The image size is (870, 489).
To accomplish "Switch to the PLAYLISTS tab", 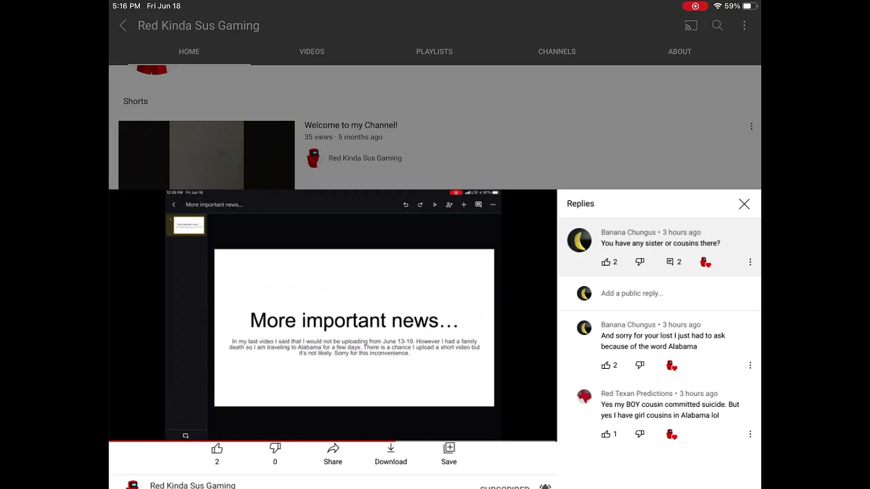I will (x=434, y=52).
